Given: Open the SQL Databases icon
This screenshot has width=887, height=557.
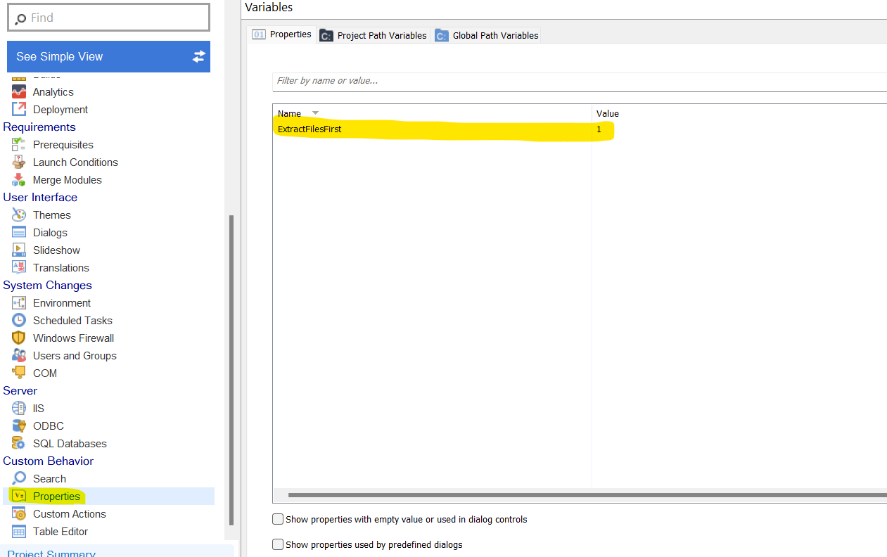Looking at the screenshot, I should coord(19,444).
